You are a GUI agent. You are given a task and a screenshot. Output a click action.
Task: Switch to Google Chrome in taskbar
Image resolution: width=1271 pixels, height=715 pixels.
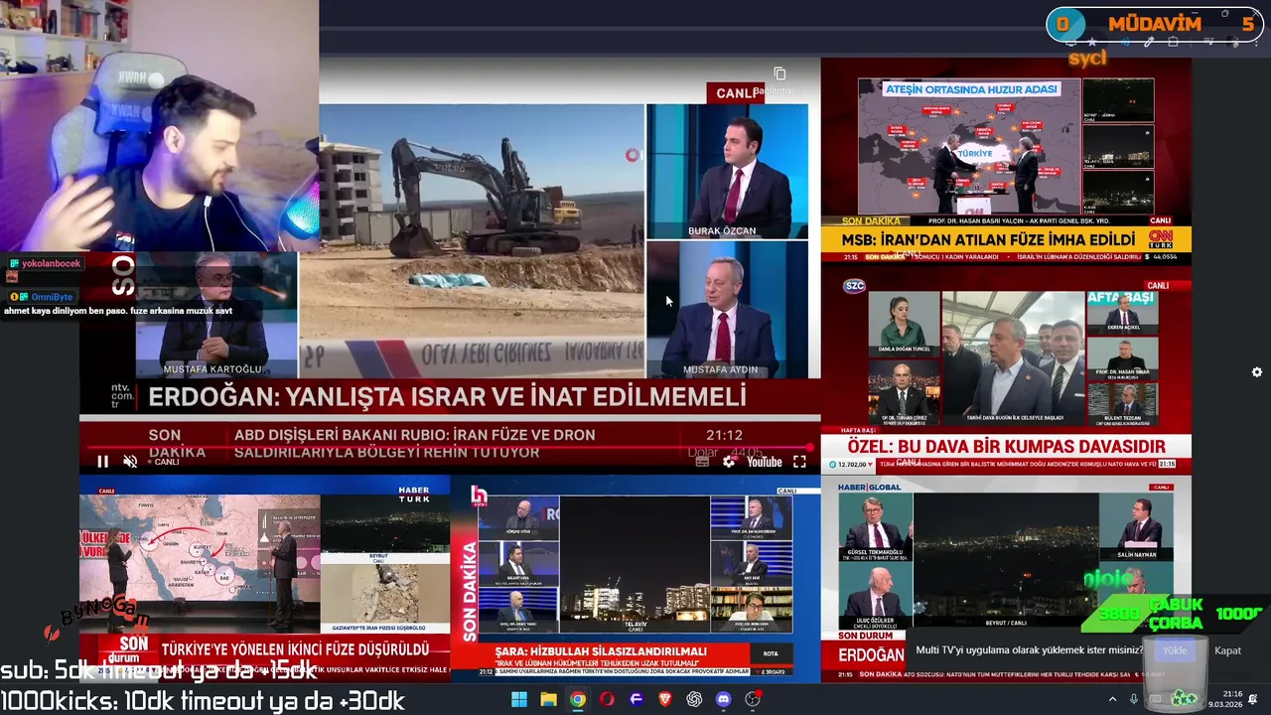578,699
